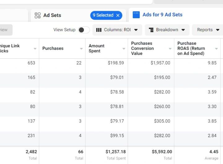
Task: Click the blue Ads panel icon
Action: click(136, 15)
